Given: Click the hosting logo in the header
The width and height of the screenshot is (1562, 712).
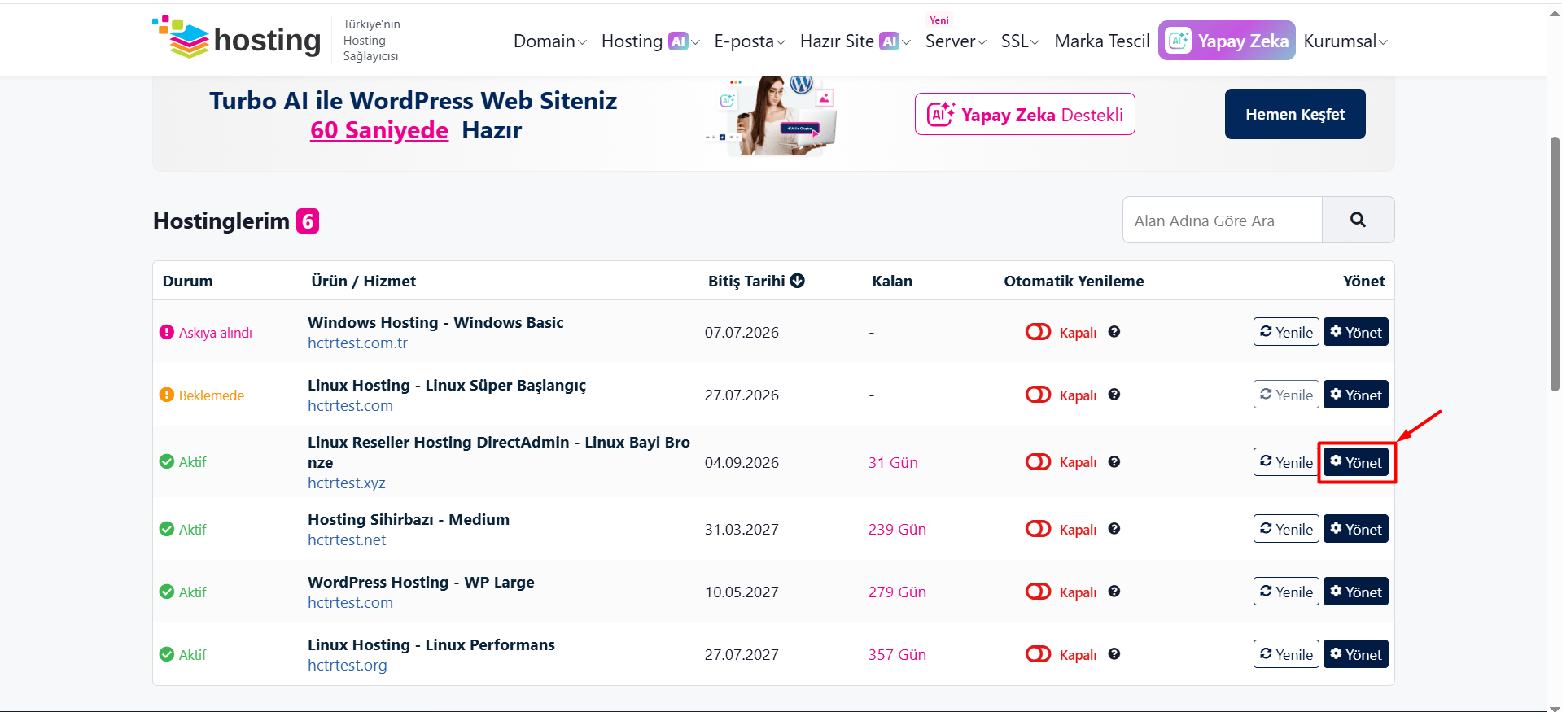Looking at the screenshot, I should (x=237, y=39).
